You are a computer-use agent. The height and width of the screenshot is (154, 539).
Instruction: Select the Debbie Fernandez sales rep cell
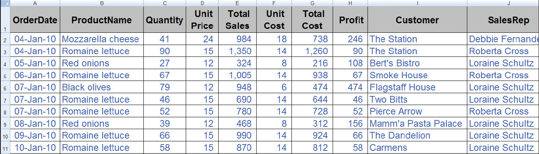(503, 39)
